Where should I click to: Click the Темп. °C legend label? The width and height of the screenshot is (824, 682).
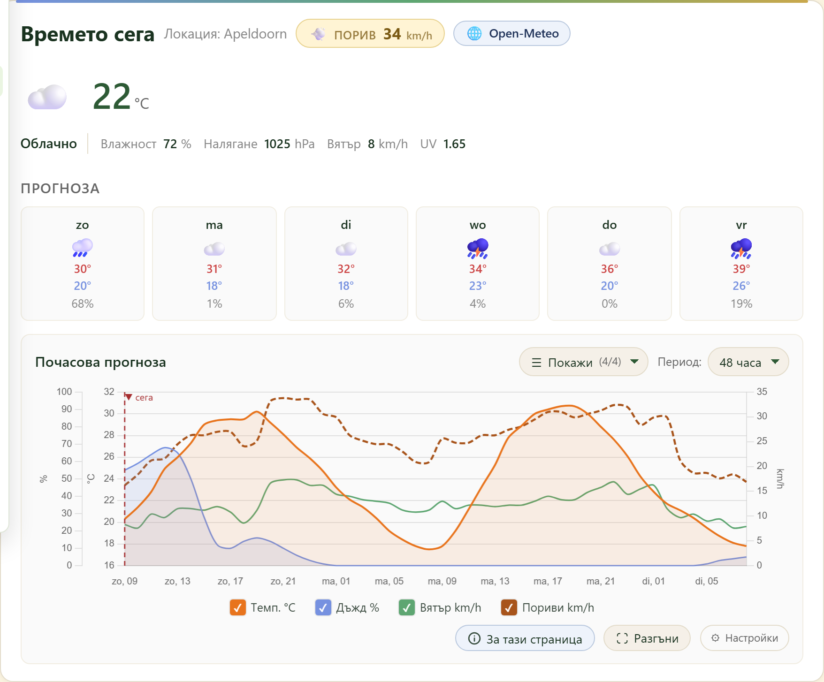273,607
